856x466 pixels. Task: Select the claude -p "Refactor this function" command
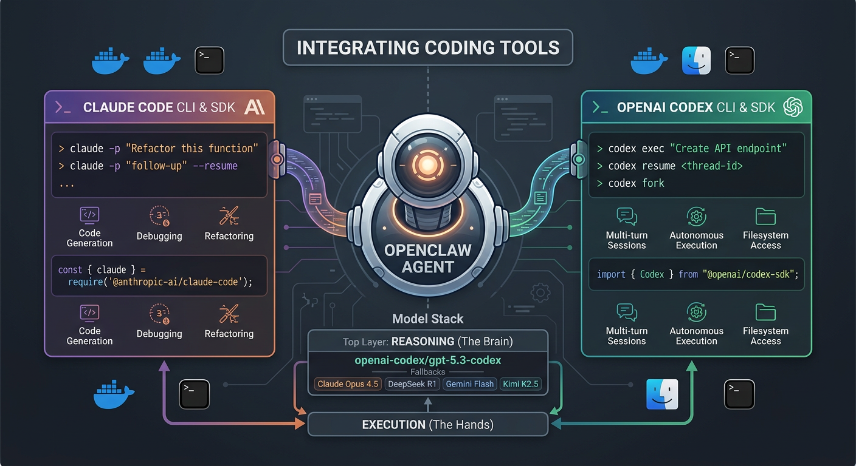pos(159,149)
